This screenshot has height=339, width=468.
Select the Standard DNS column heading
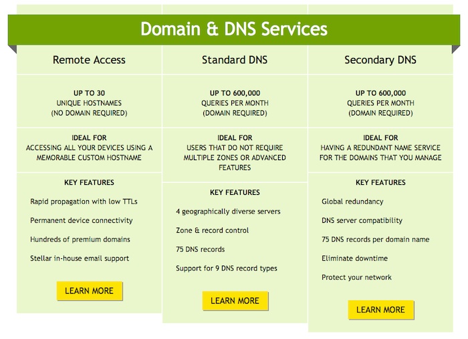235,60
